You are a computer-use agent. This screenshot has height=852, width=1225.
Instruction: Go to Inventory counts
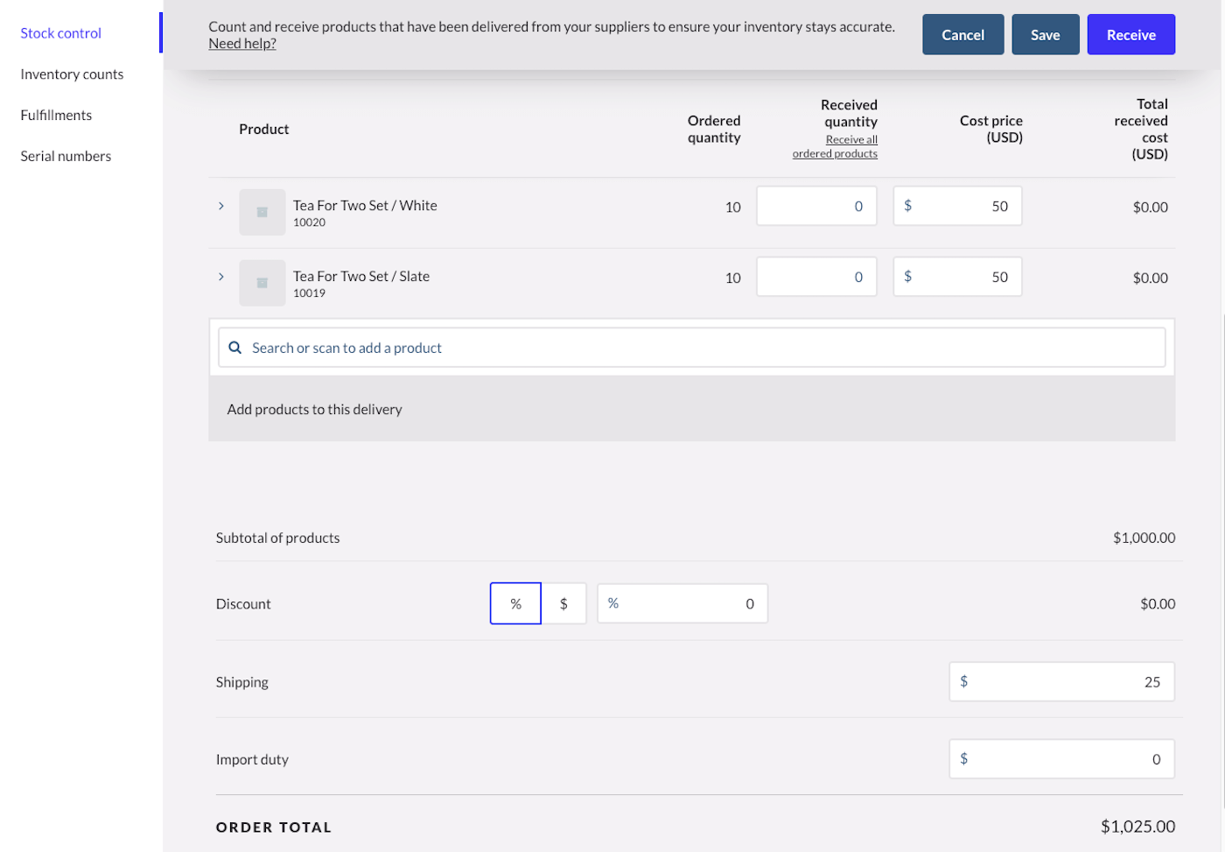(x=72, y=74)
